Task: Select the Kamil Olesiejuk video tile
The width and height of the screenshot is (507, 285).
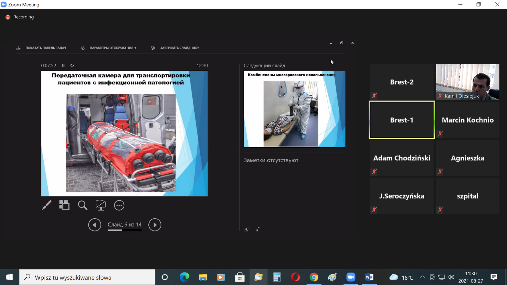Action: click(467, 82)
